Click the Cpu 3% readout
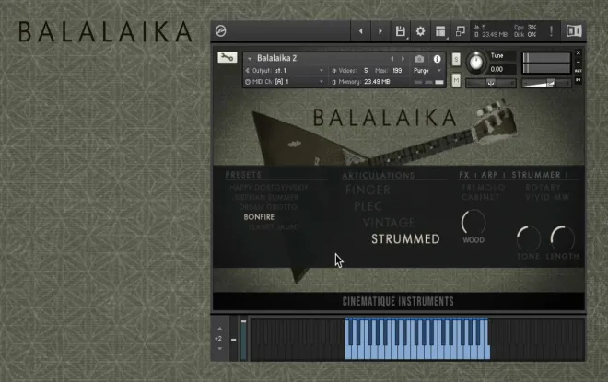Screen dimensions: 608x382 [x=525, y=28]
